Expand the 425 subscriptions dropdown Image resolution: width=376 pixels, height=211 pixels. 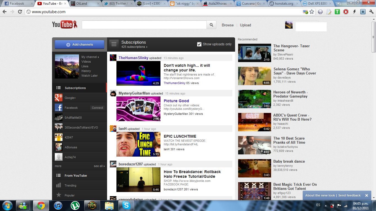pos(134,47)
